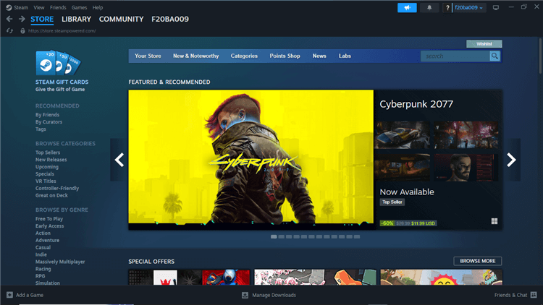Click BROWSE MORE special offers

click(x=478, y=261)
